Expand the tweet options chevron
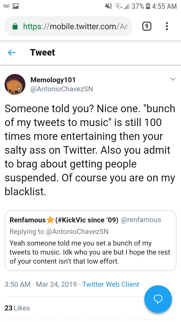Viewport: 181px width, 322px height. point(173,79)
